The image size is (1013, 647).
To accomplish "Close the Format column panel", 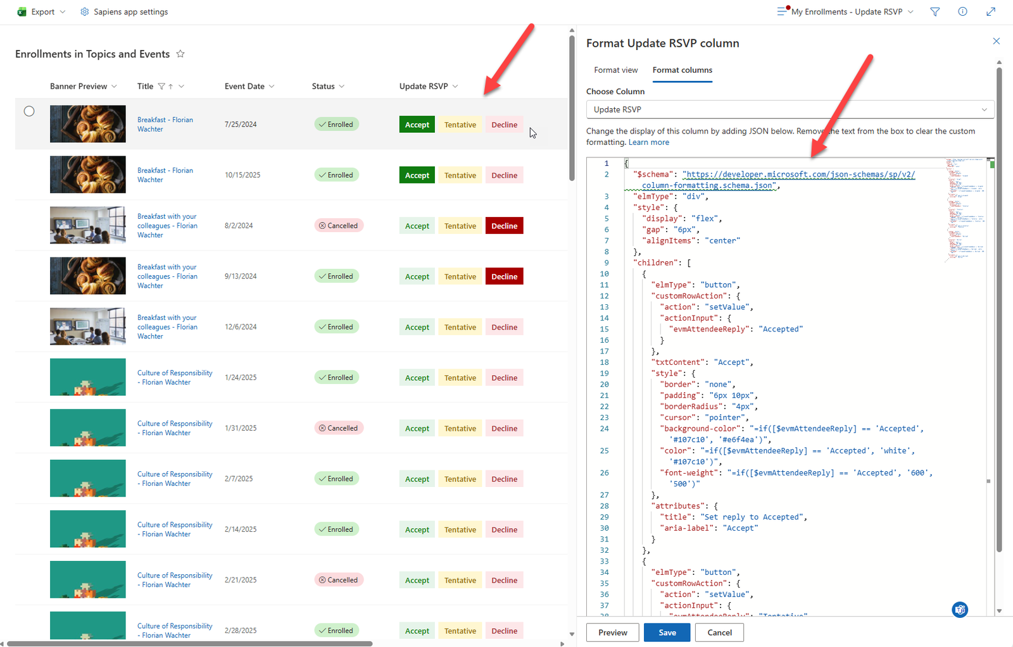I will click(996, 41).
